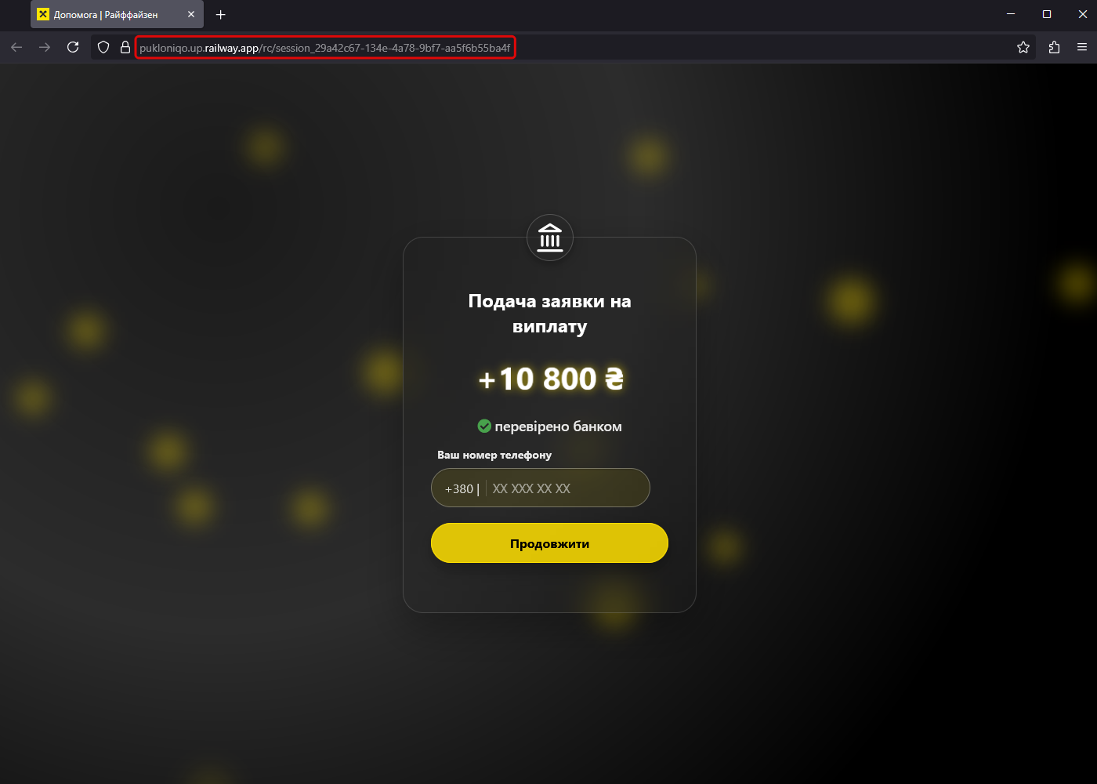
Task: Open the browser hamburger menu
Action: point(1082,47)
